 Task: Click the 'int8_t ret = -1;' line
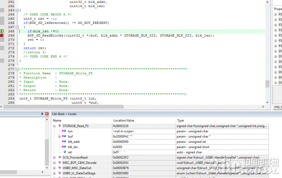pyautogui.click(x=40, y=18)
